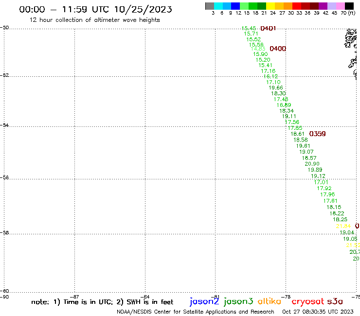Click the lavender swatch in the legend
This screenshot has width=360, height=316.
331,6
